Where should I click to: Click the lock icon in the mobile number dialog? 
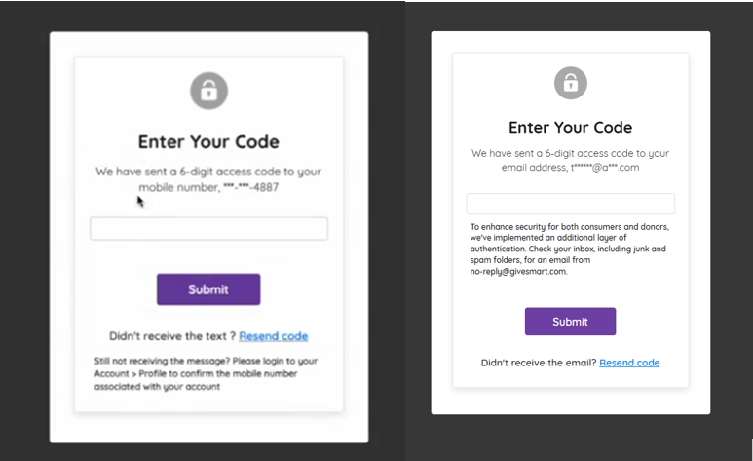(207, 91)
